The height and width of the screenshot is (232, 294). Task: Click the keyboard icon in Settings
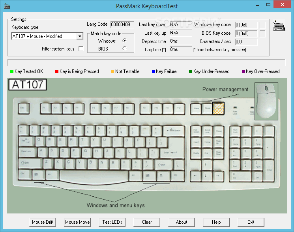click(x=279, y=26)
